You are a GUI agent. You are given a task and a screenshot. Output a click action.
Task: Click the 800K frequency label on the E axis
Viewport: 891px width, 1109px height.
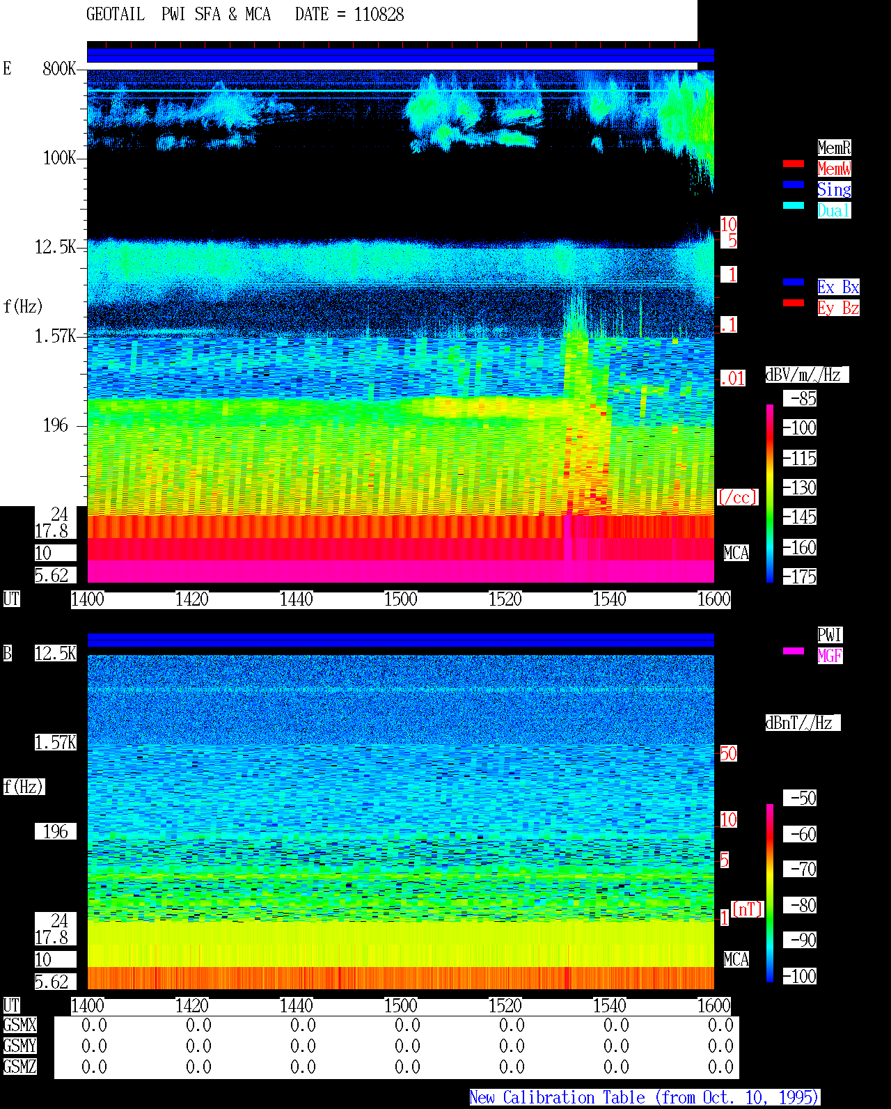coord(59,69)
